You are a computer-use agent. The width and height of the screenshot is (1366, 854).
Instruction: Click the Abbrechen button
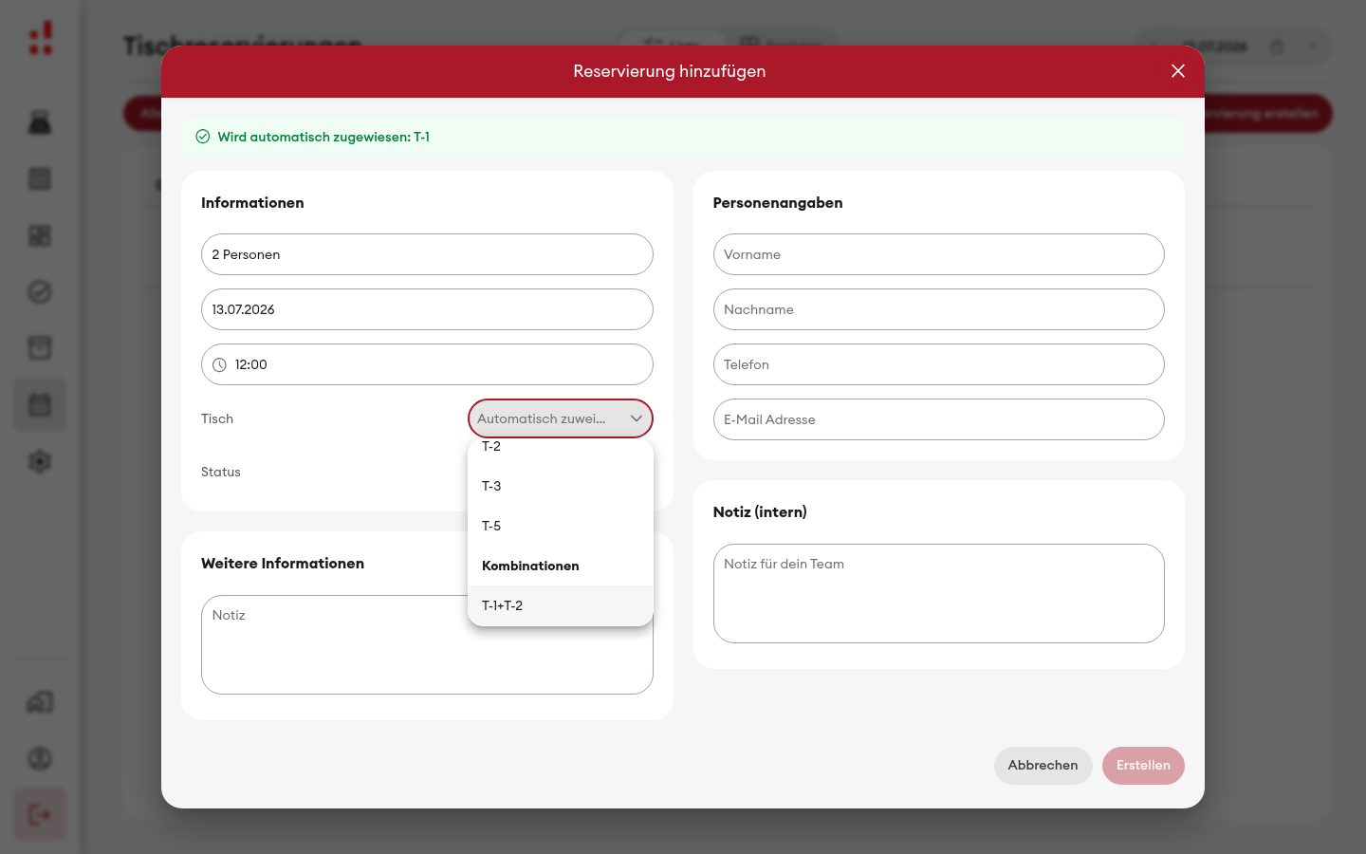[x=1043, y=766]
